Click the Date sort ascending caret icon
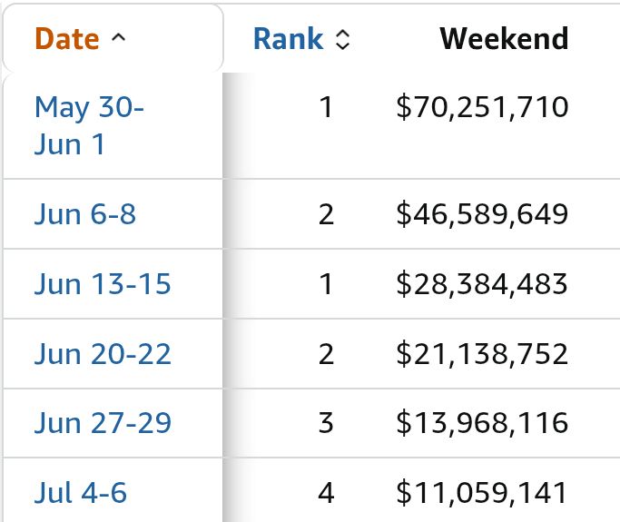 coord(119,38)
